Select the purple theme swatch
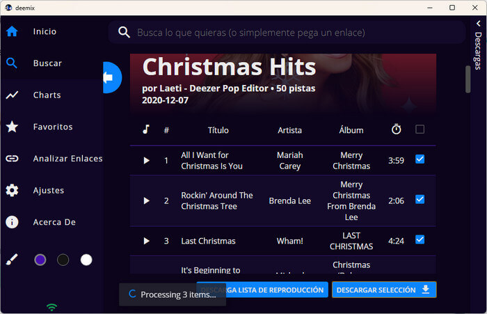The image size is (487, 314). (40, 260)
